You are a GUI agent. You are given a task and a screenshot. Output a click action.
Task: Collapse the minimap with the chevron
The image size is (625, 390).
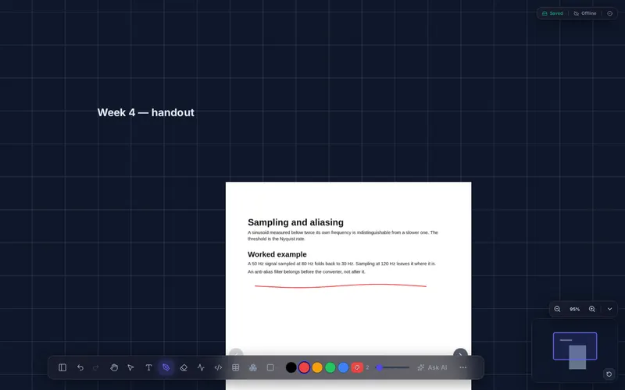(609, 309)
